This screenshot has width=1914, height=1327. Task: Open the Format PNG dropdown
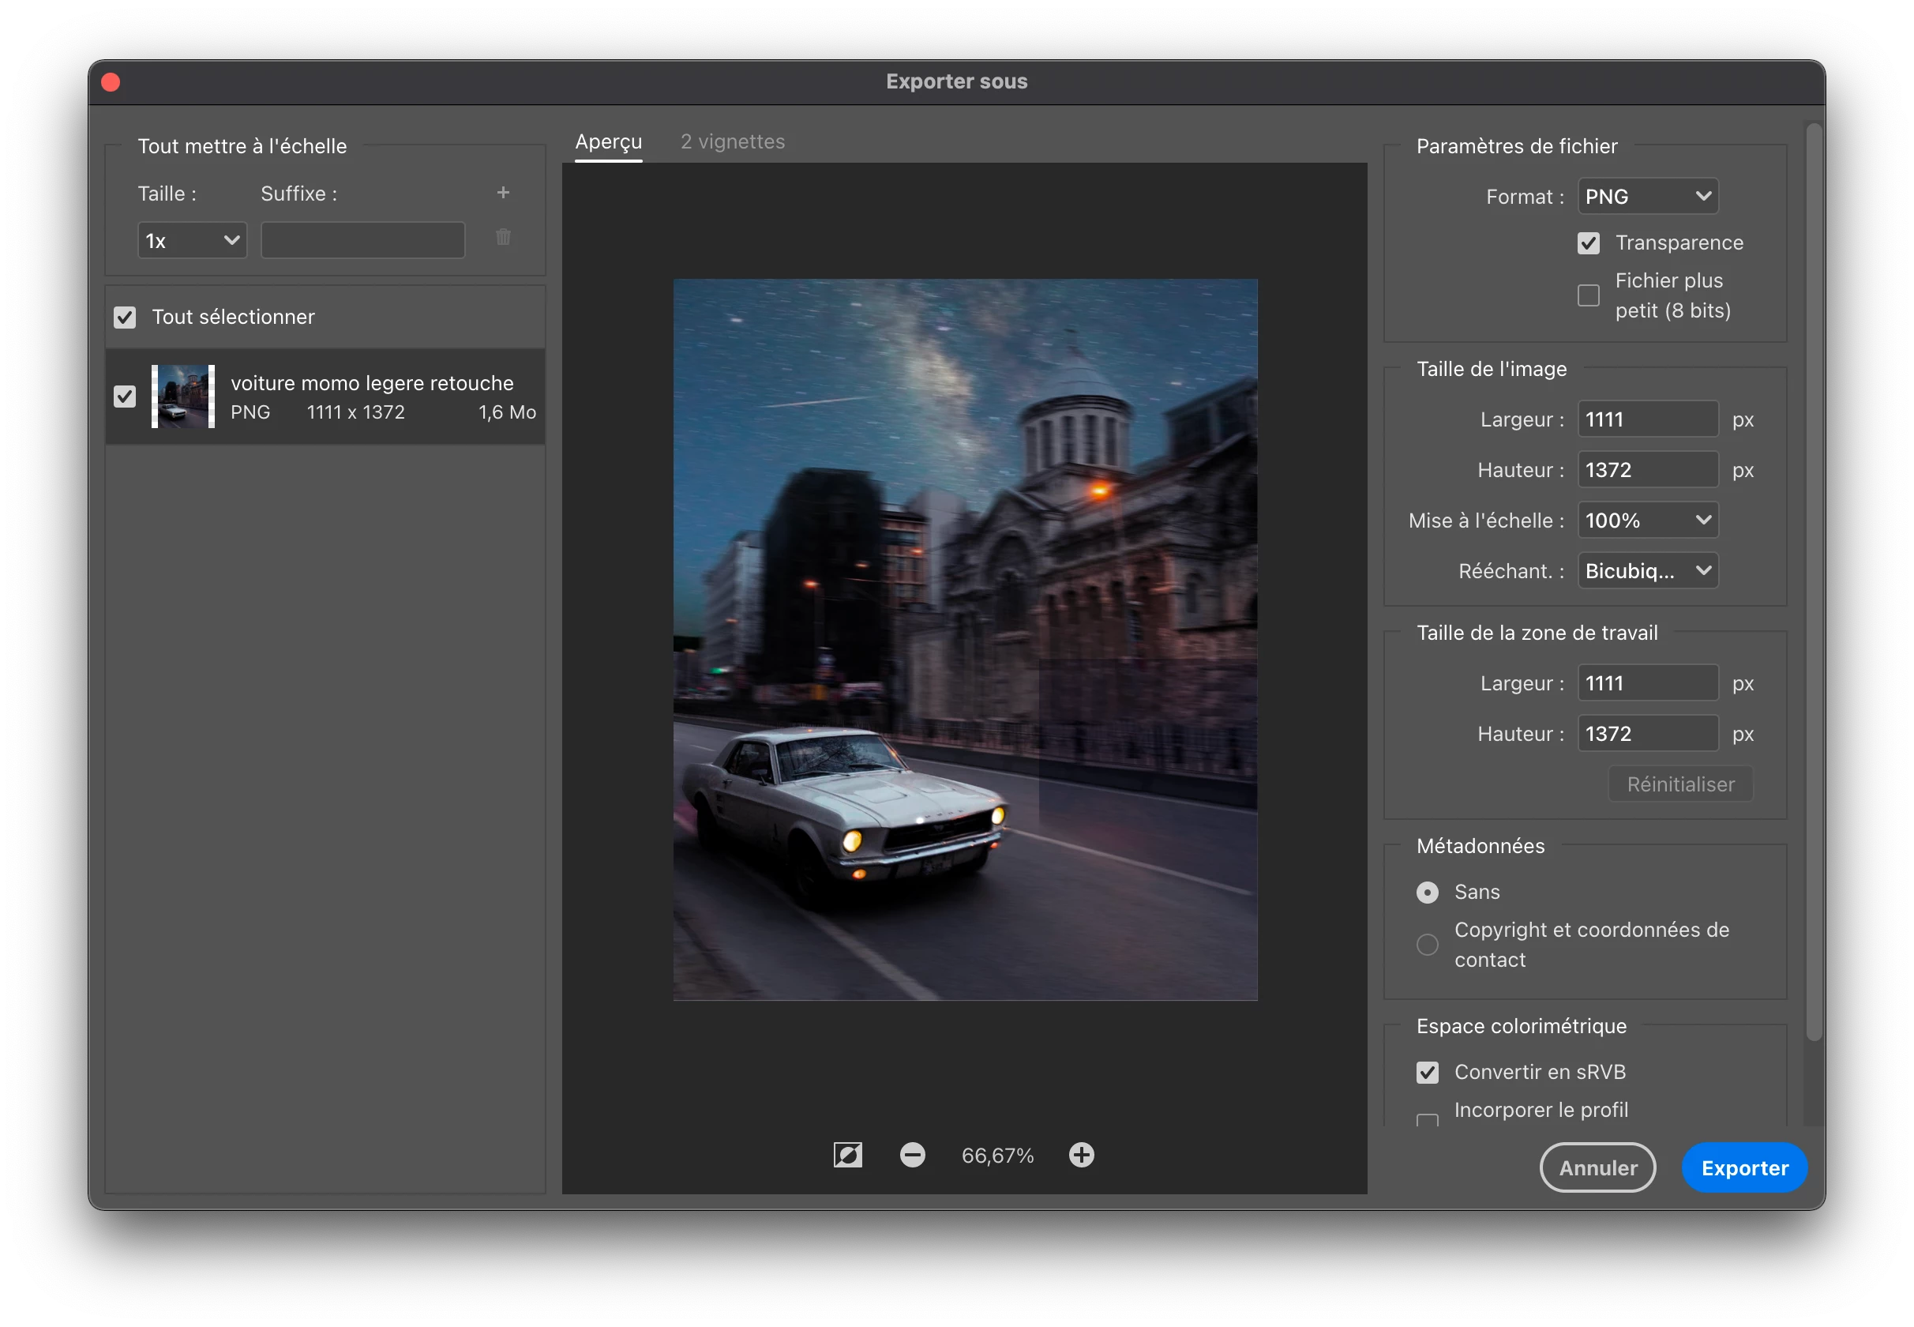click(1647, 197)
